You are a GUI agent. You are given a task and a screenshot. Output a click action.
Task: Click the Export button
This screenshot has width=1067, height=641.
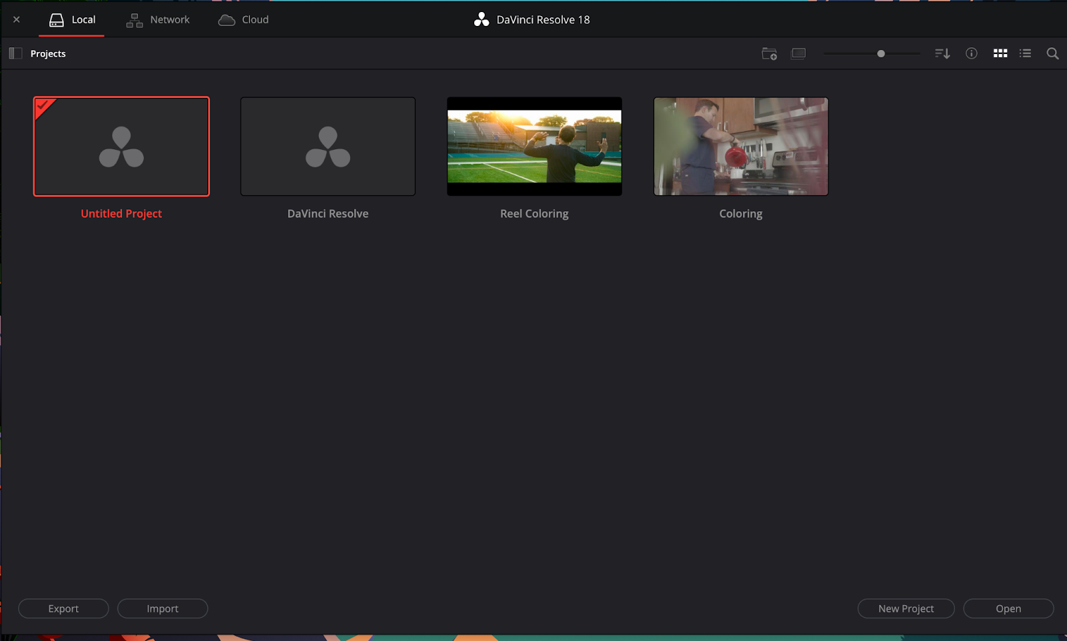(x=63, y=608)
